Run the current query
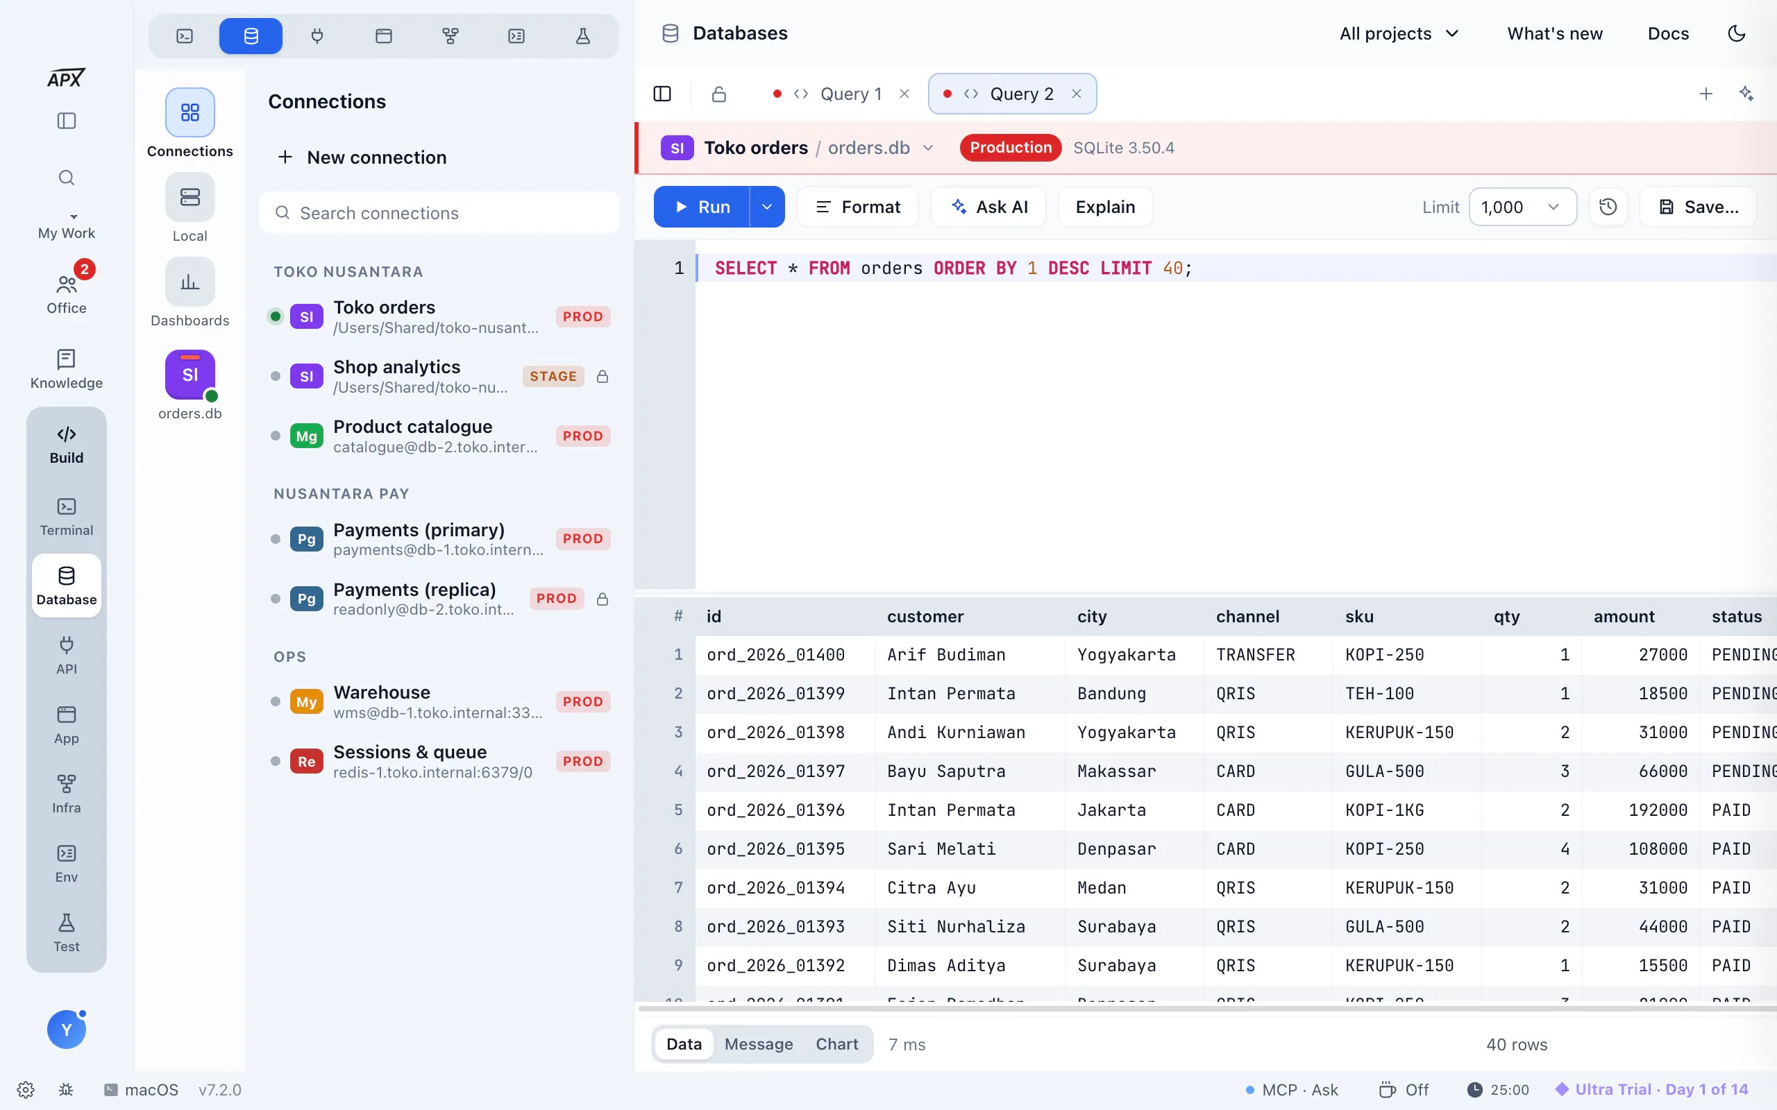This screenshot has width=1777, height=1110. point(702,207)
